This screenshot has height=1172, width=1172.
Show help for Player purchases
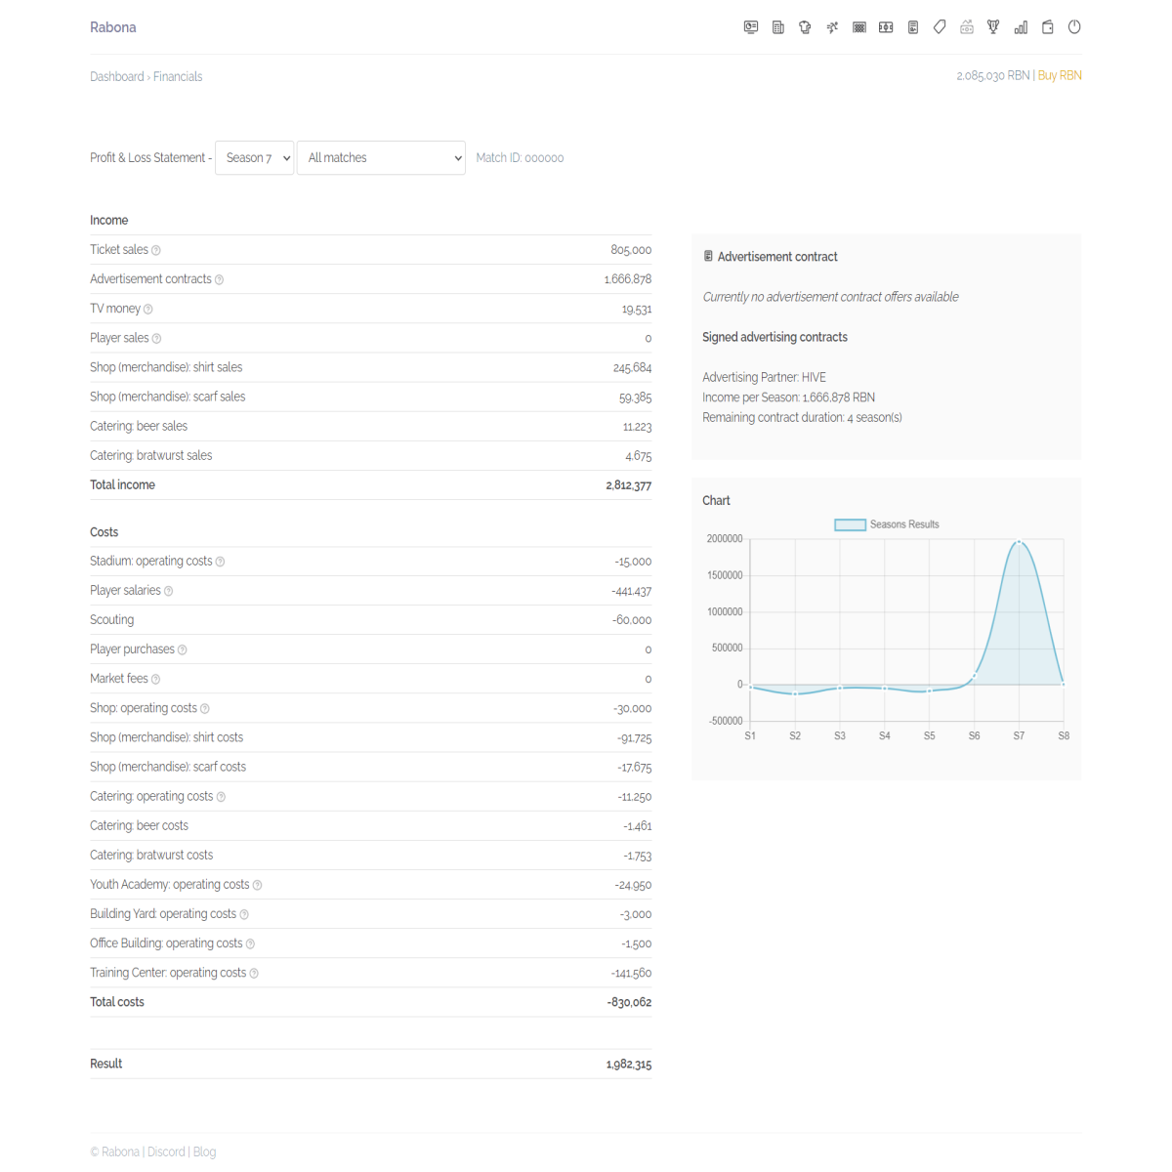[x=183, y=650]
